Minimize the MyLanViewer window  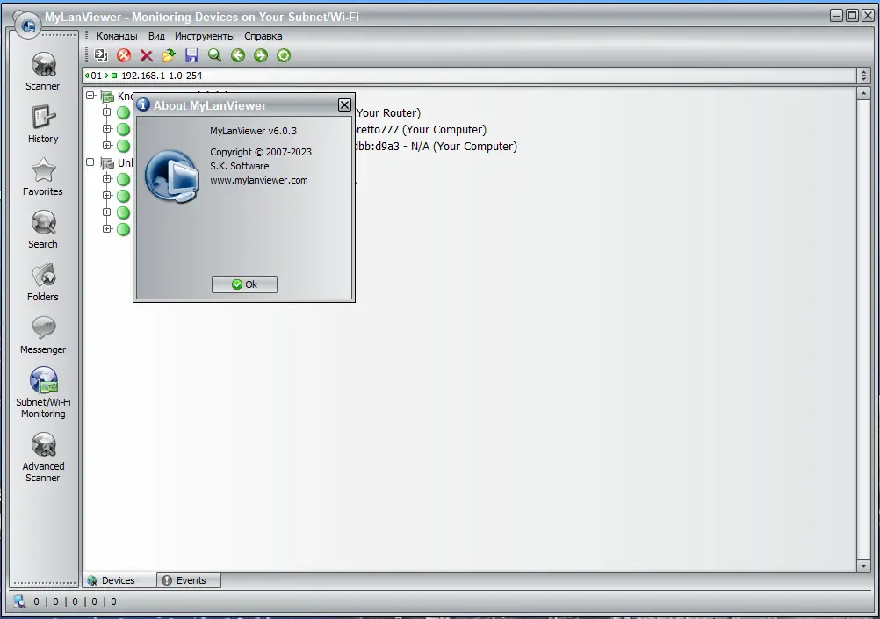[836, 16]
